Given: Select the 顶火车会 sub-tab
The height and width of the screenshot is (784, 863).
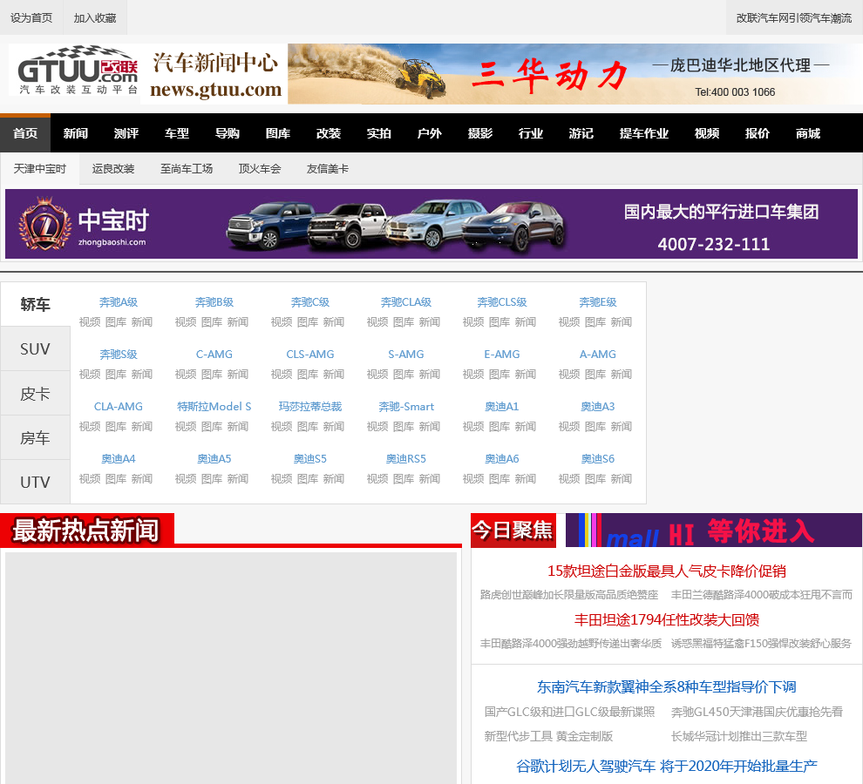Looking at the screenshot, I should click(x=260, y=169).
